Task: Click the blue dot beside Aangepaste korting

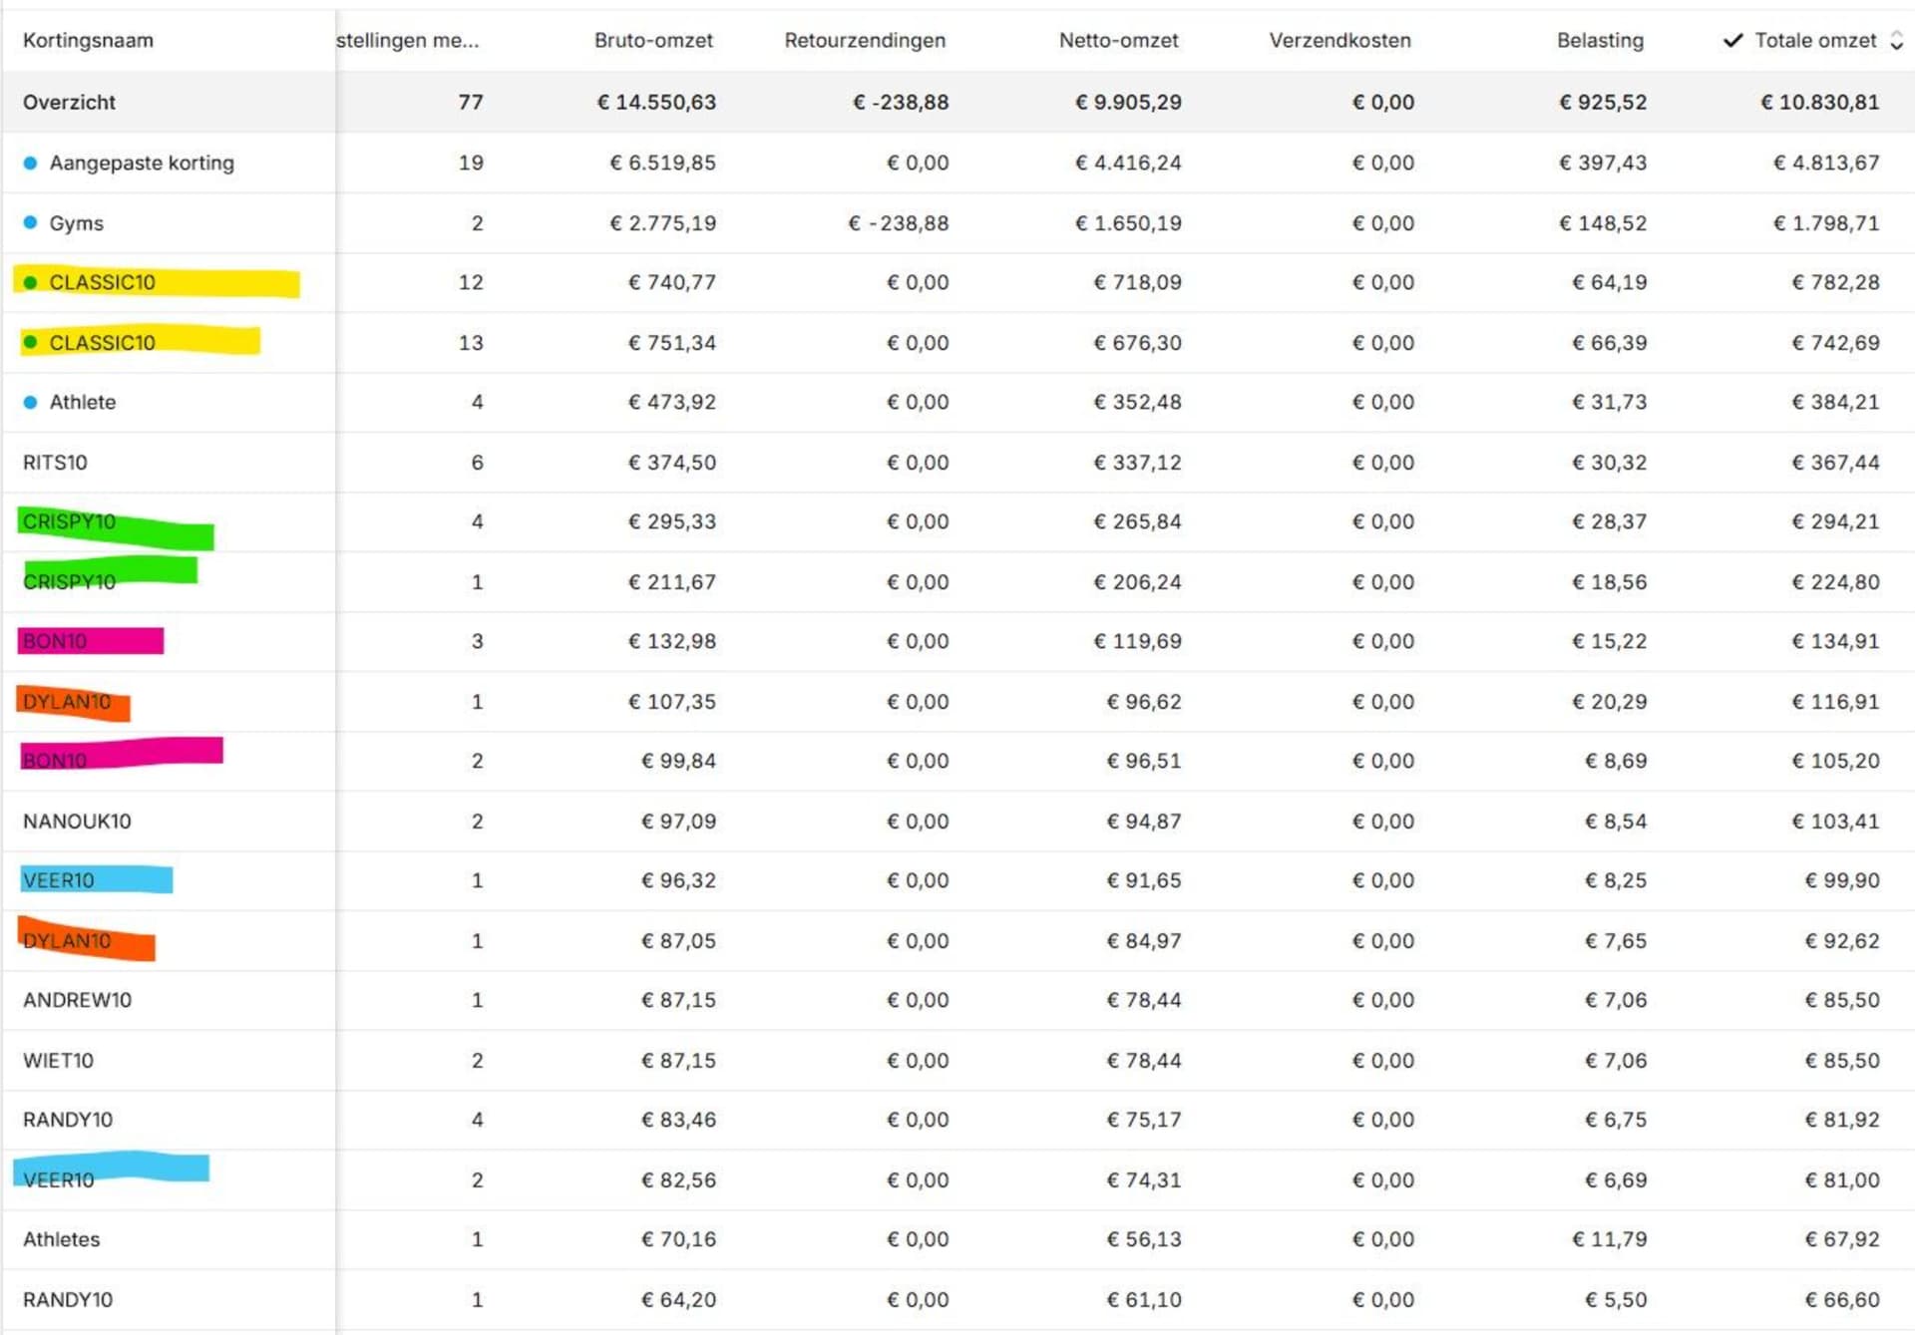Action: point(30,163)
